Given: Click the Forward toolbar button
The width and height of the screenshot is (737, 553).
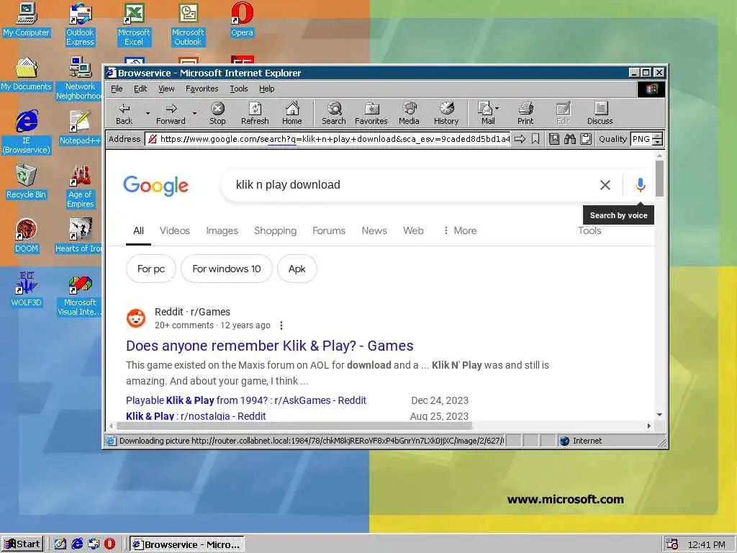Looking at the screenshot, I should click(171, 113).
